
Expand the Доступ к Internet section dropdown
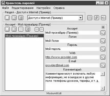(80, 18)
